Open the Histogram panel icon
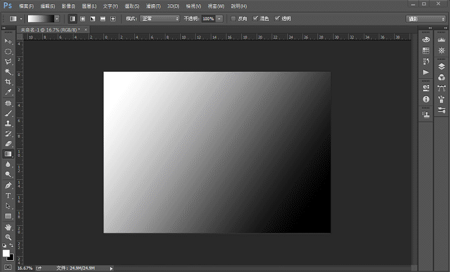This screenshot has width=450, height=272. coord(442,40)
